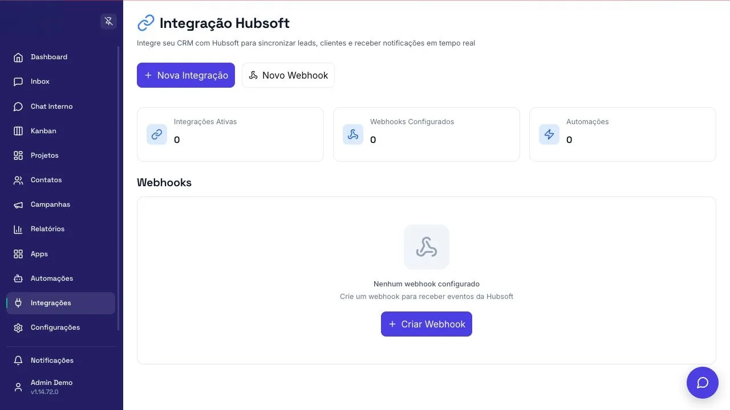Click the Contatos people icon
This screenshot has width=730, height=410.
pyautogui.click(x=18, y=180)
